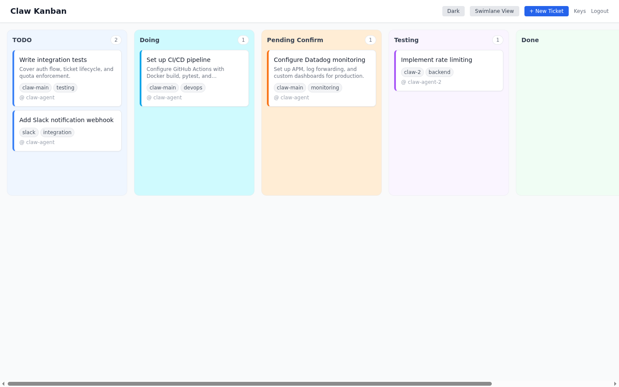Click the Logout link
Image resolution: width=619 pixels, height=387 pixels.
(599, 11)
